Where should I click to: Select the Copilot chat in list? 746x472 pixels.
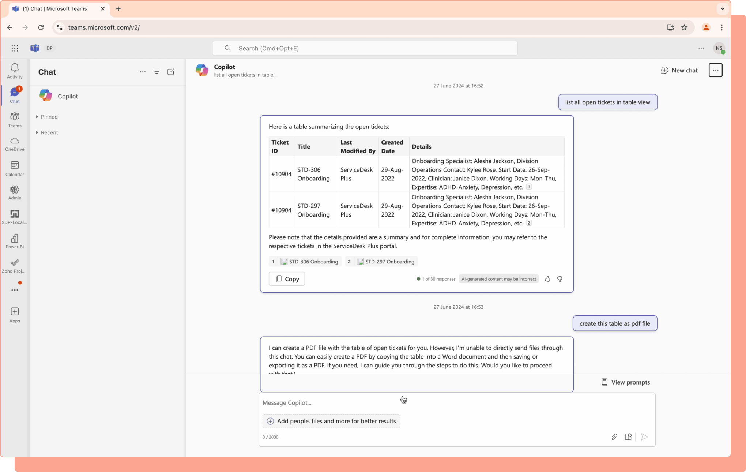tap(68, 96)
